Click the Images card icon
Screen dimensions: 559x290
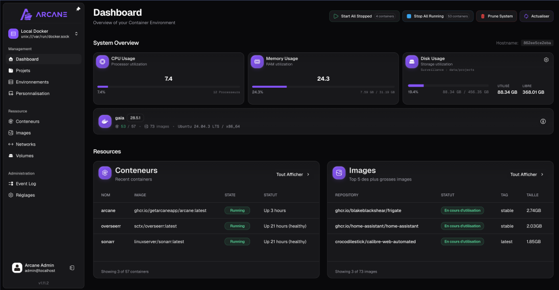[x=338, y=173]
